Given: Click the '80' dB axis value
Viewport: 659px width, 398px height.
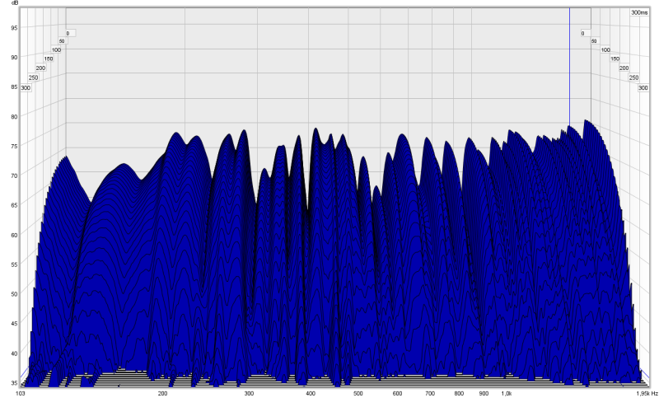Looking at the screenshot, I should tap(14, 116).
